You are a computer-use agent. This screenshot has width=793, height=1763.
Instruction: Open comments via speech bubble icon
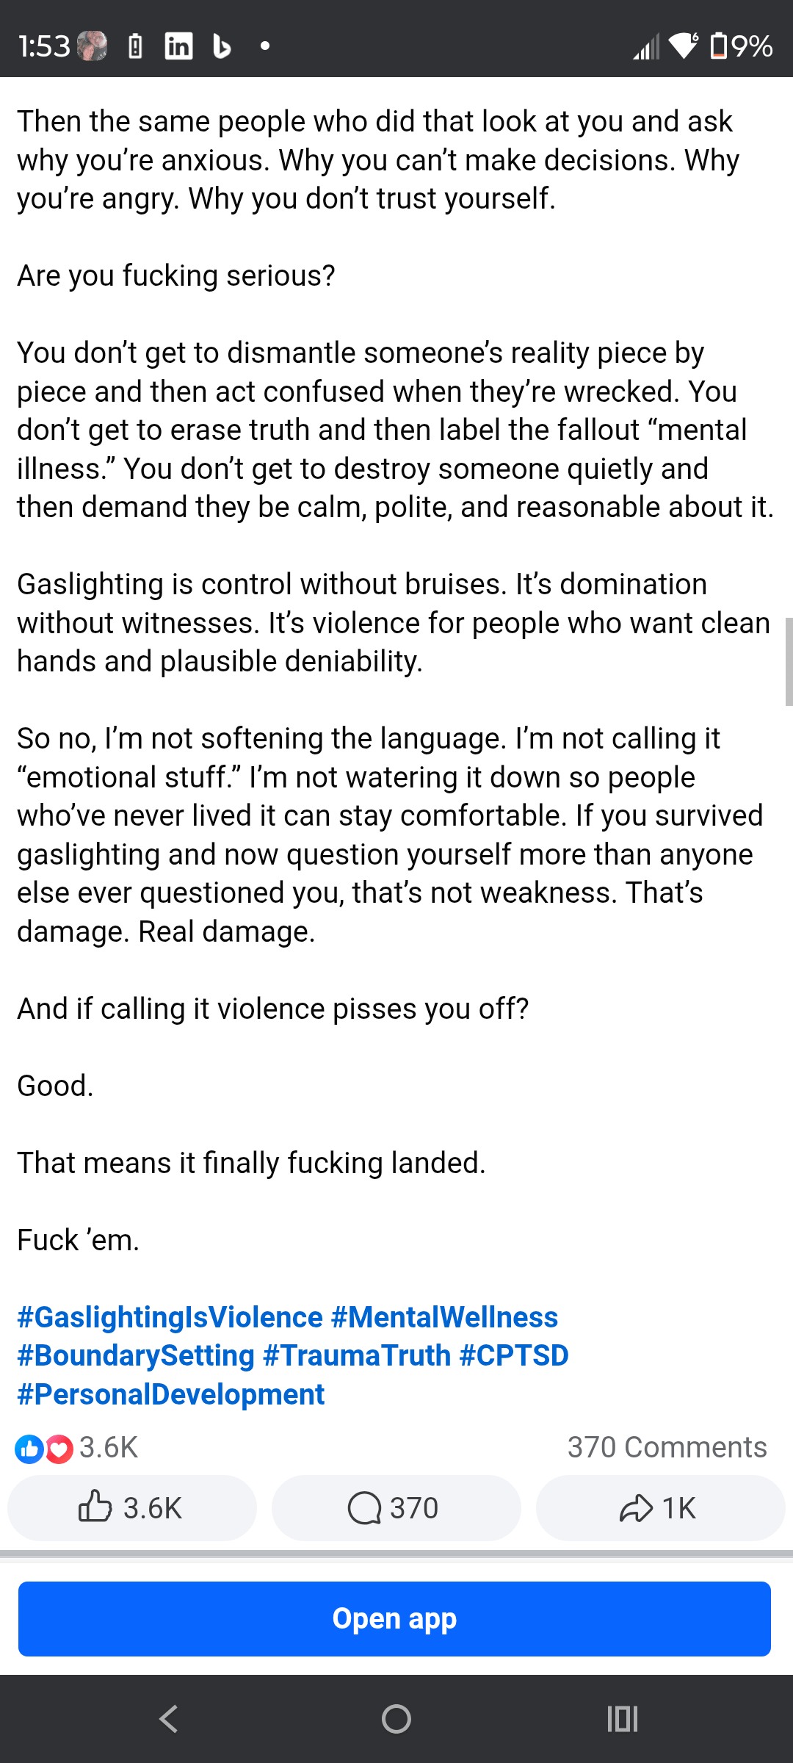click(x=395, y=1508)
